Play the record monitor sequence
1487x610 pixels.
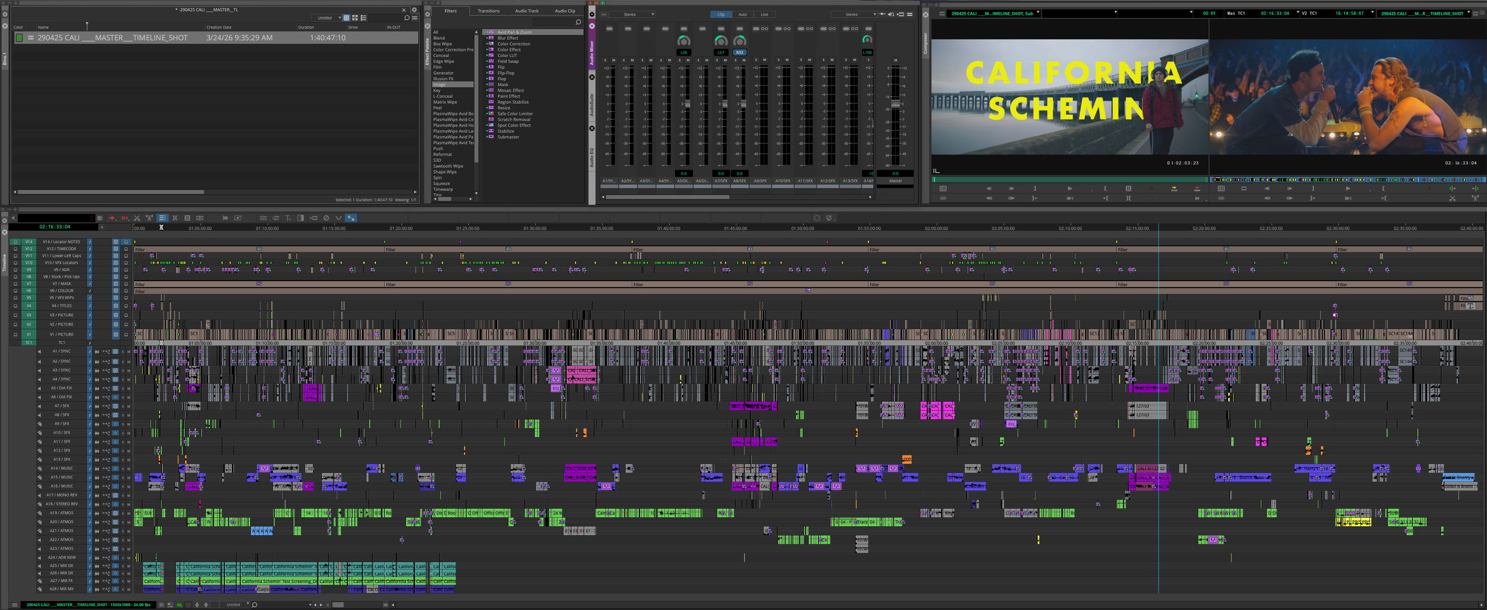point(1348,188)
